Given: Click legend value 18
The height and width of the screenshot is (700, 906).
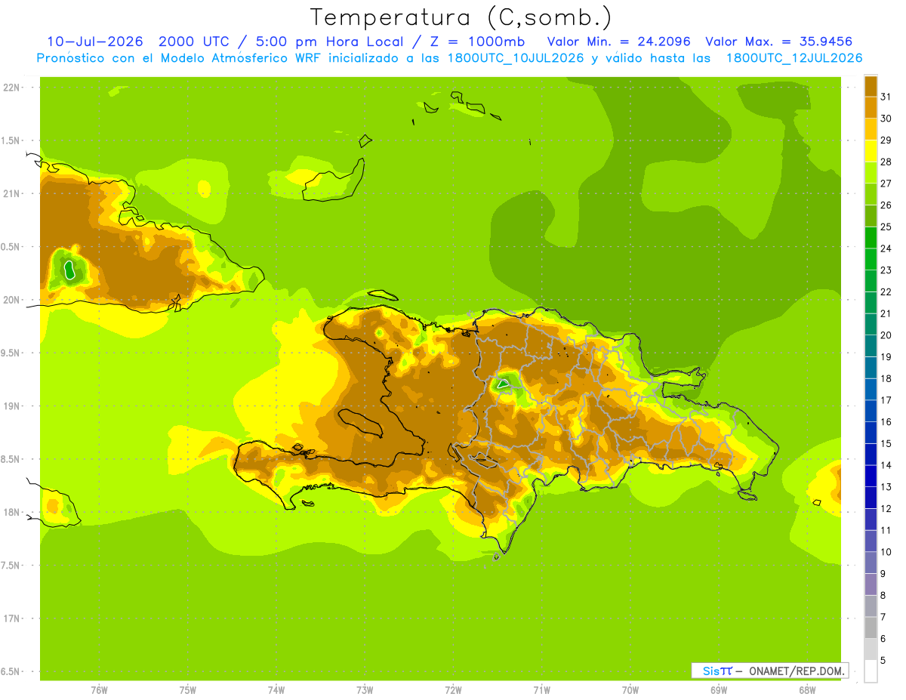Looking at the screenshot, I should (886, 378).
